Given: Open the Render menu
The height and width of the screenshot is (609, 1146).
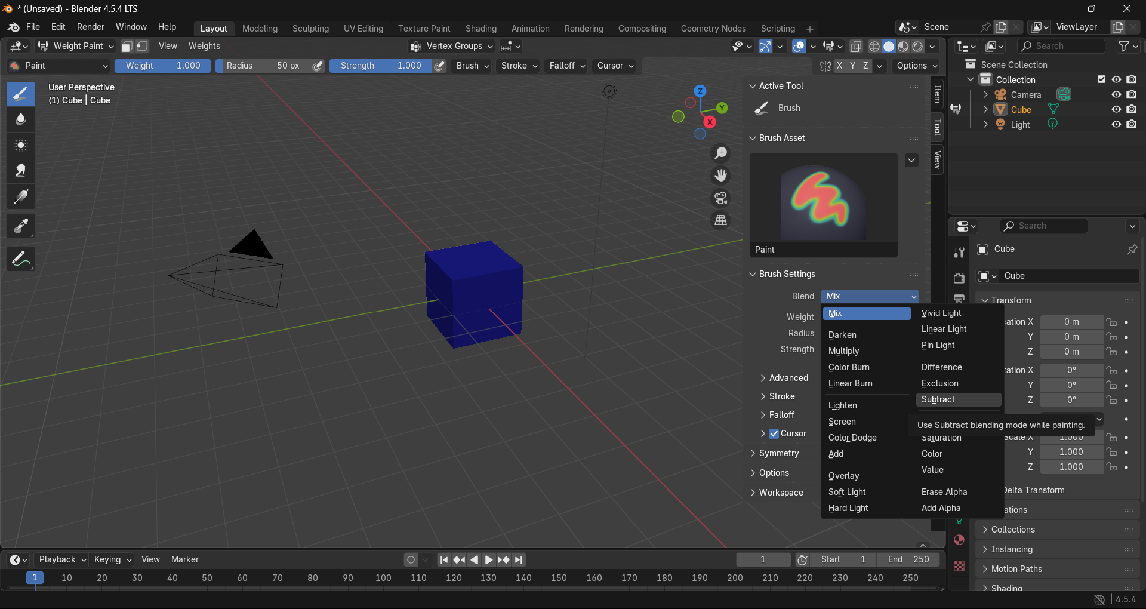Looking at the screenshot, I should point(91,27).
